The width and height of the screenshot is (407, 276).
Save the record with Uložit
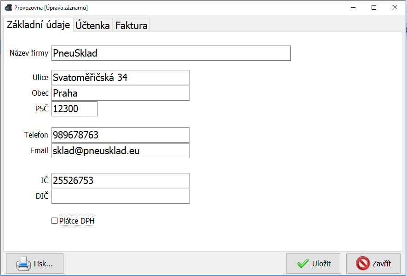coord(313,264)
